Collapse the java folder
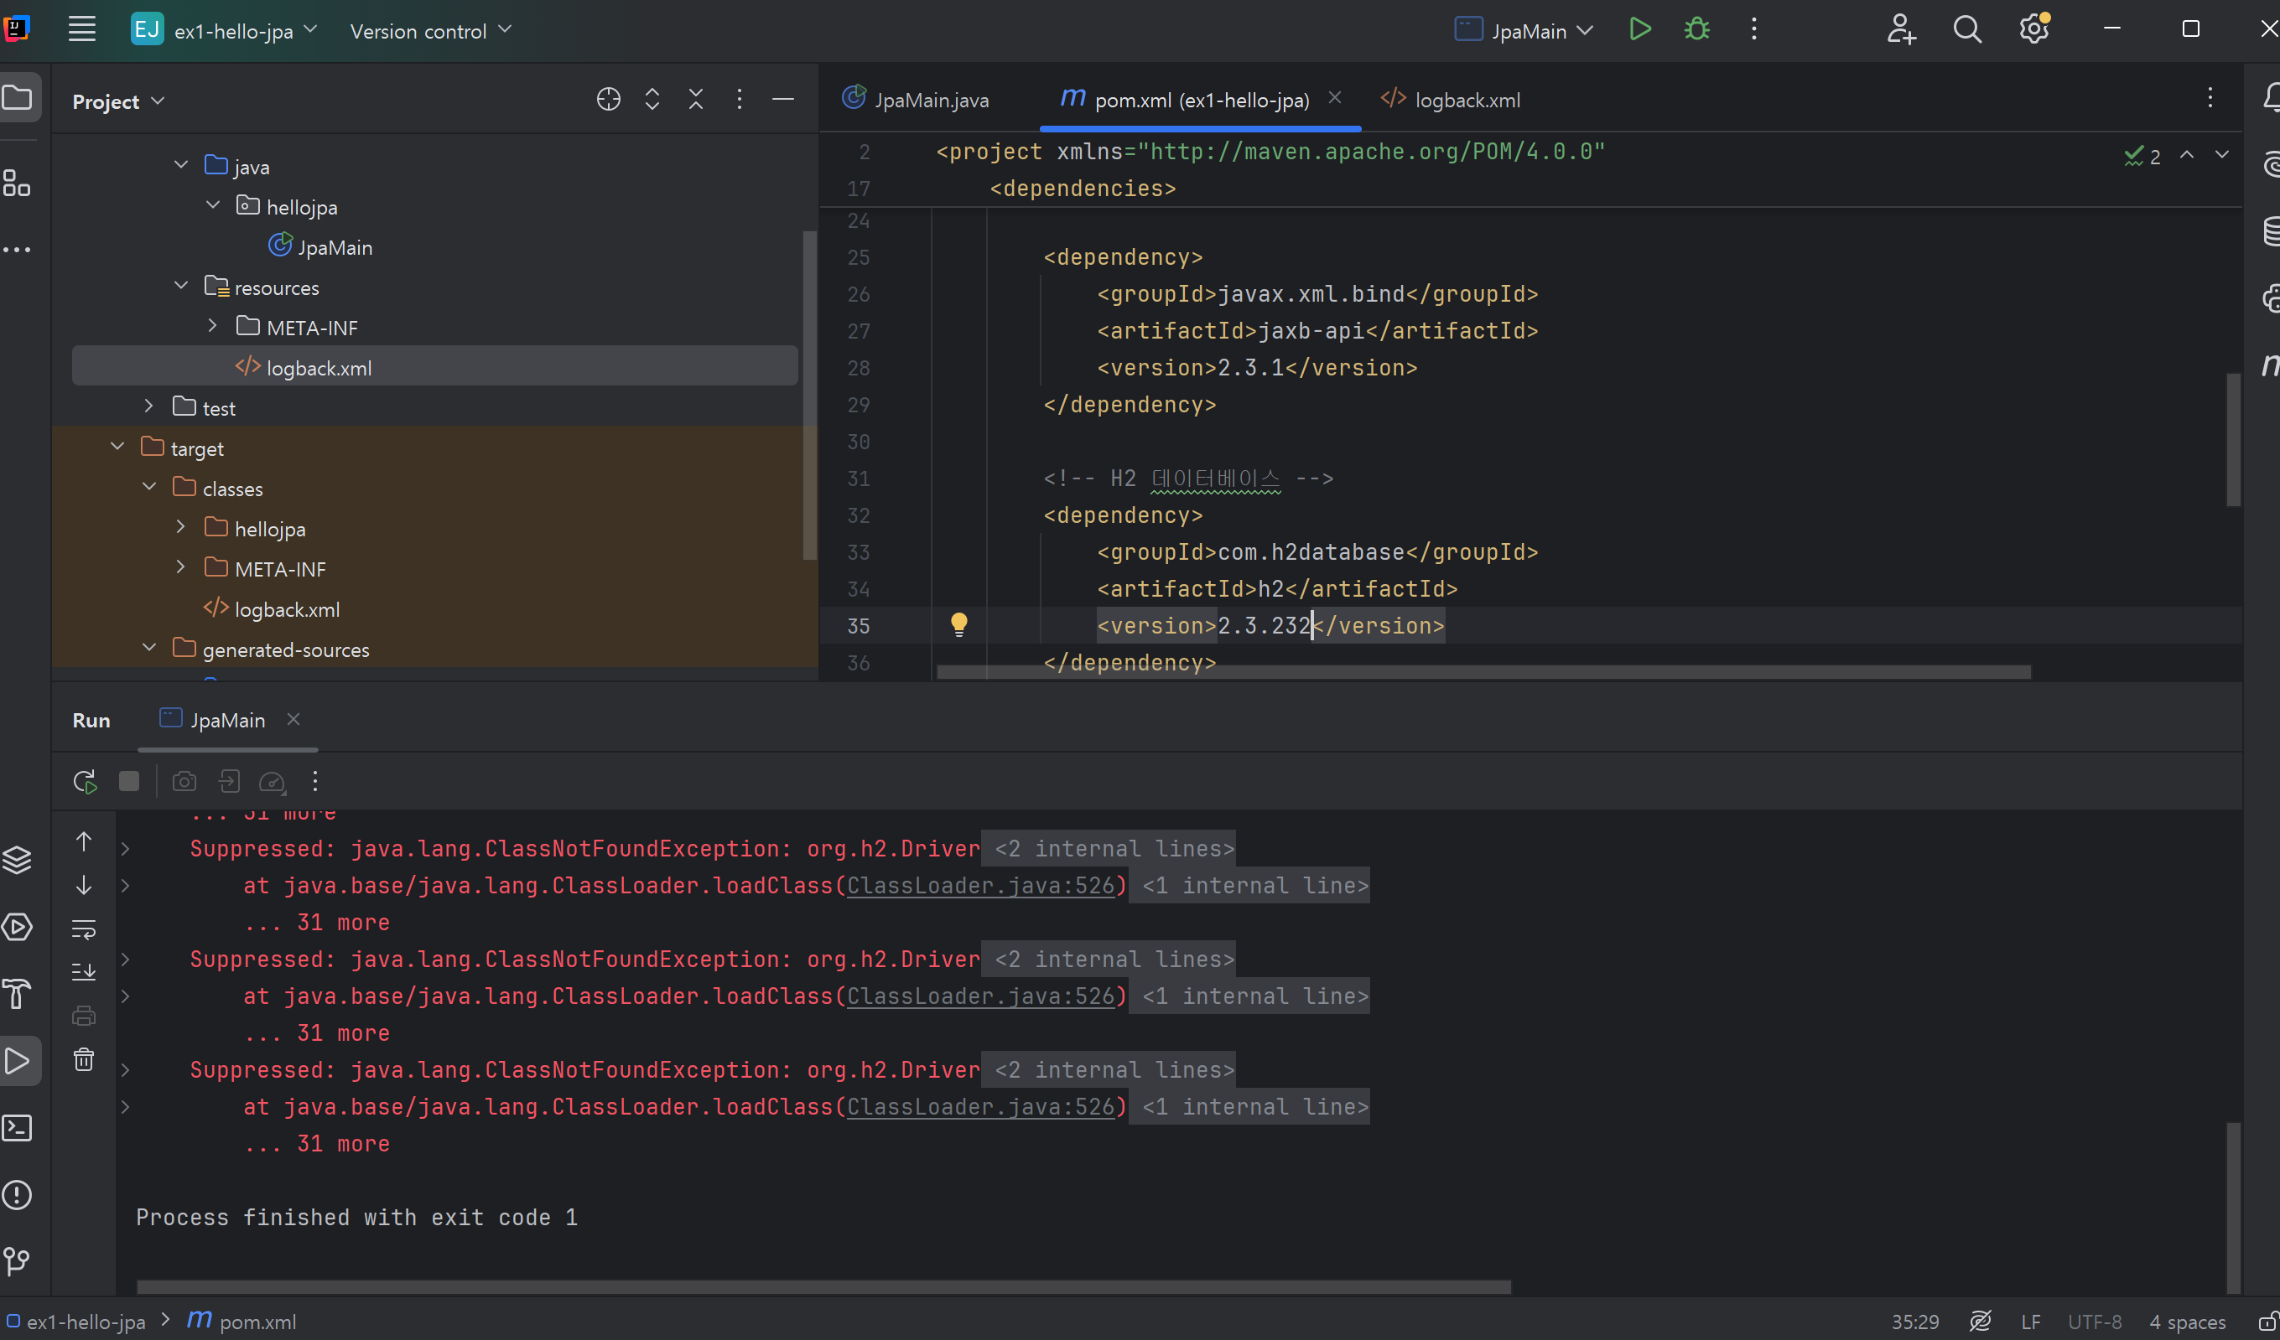Screen dimensions: 2280x1340 click(181, 164)
